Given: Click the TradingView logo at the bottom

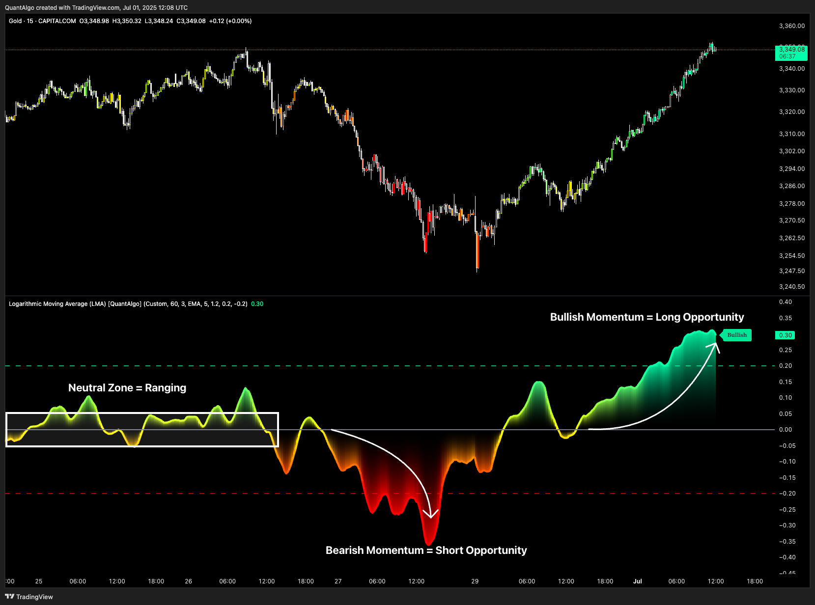Looking at the screenshot, I should click(x=29, y=597).
